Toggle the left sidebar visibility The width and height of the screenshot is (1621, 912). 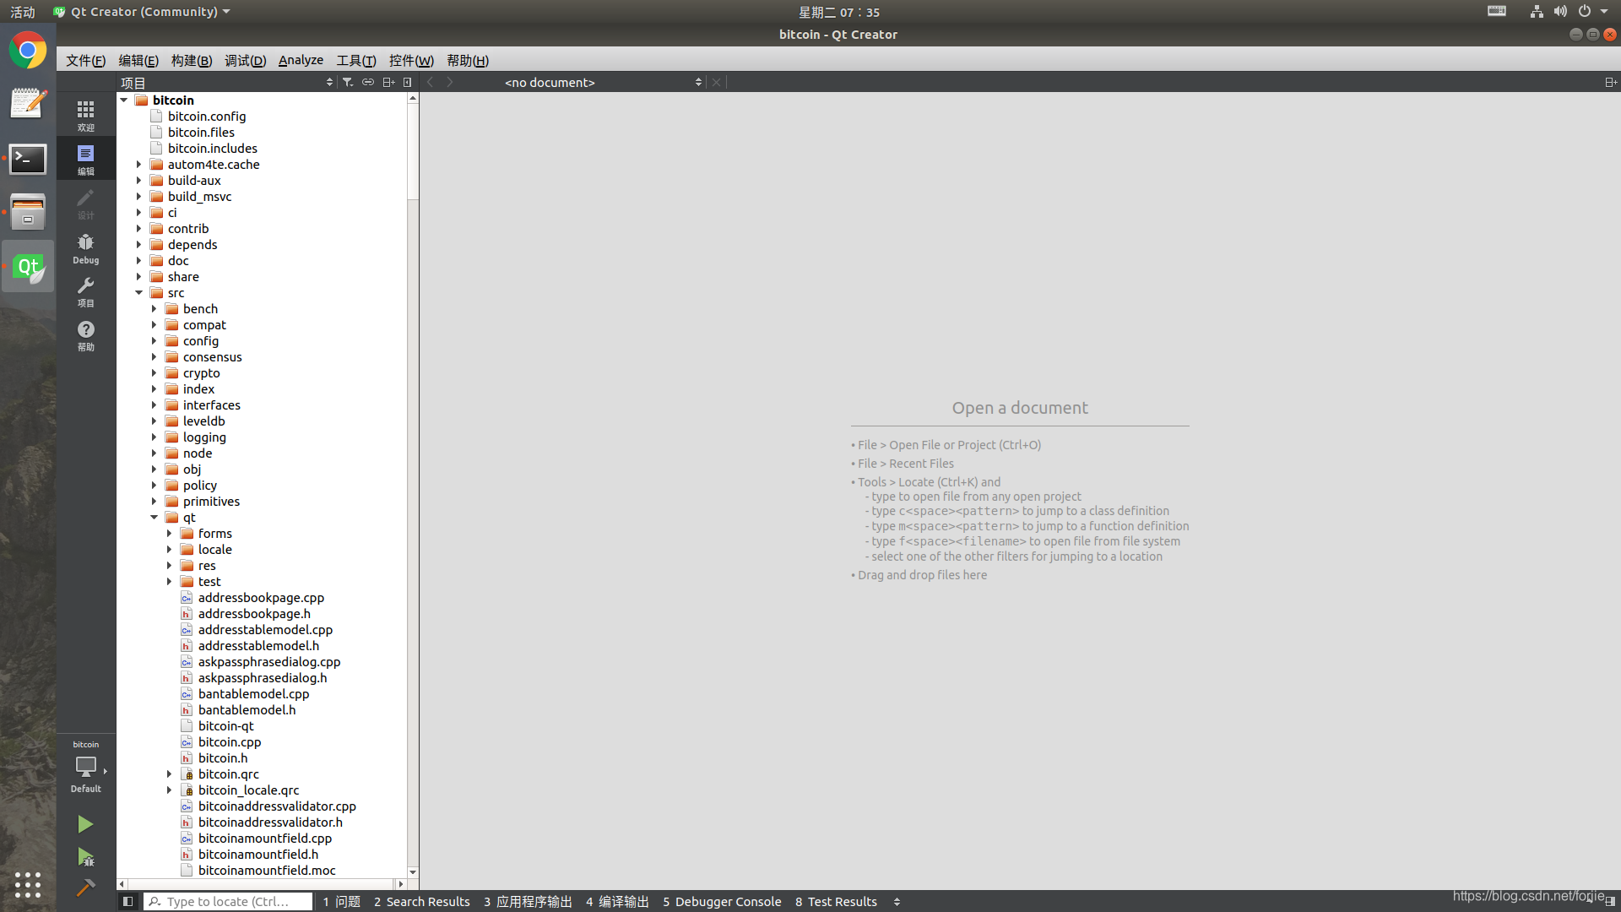[x=127, y=901]
